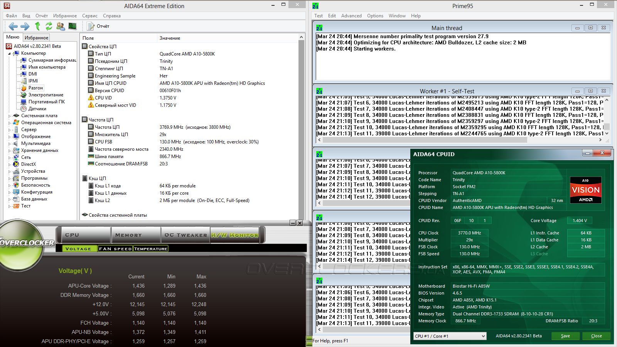Open the OC TWEAKER section button
The image size is (617, 347).
tap(186, 235)
